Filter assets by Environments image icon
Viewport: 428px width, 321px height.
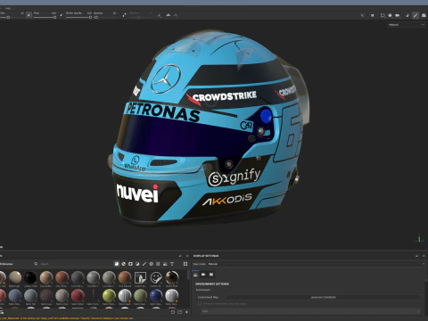165,264
